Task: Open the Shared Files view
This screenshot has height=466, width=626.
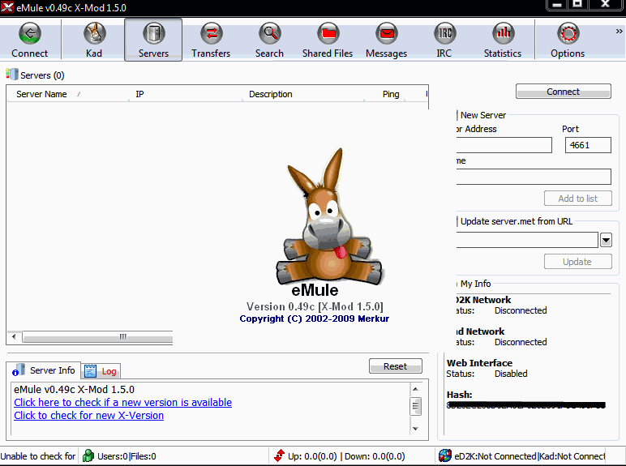Action: 328,40
